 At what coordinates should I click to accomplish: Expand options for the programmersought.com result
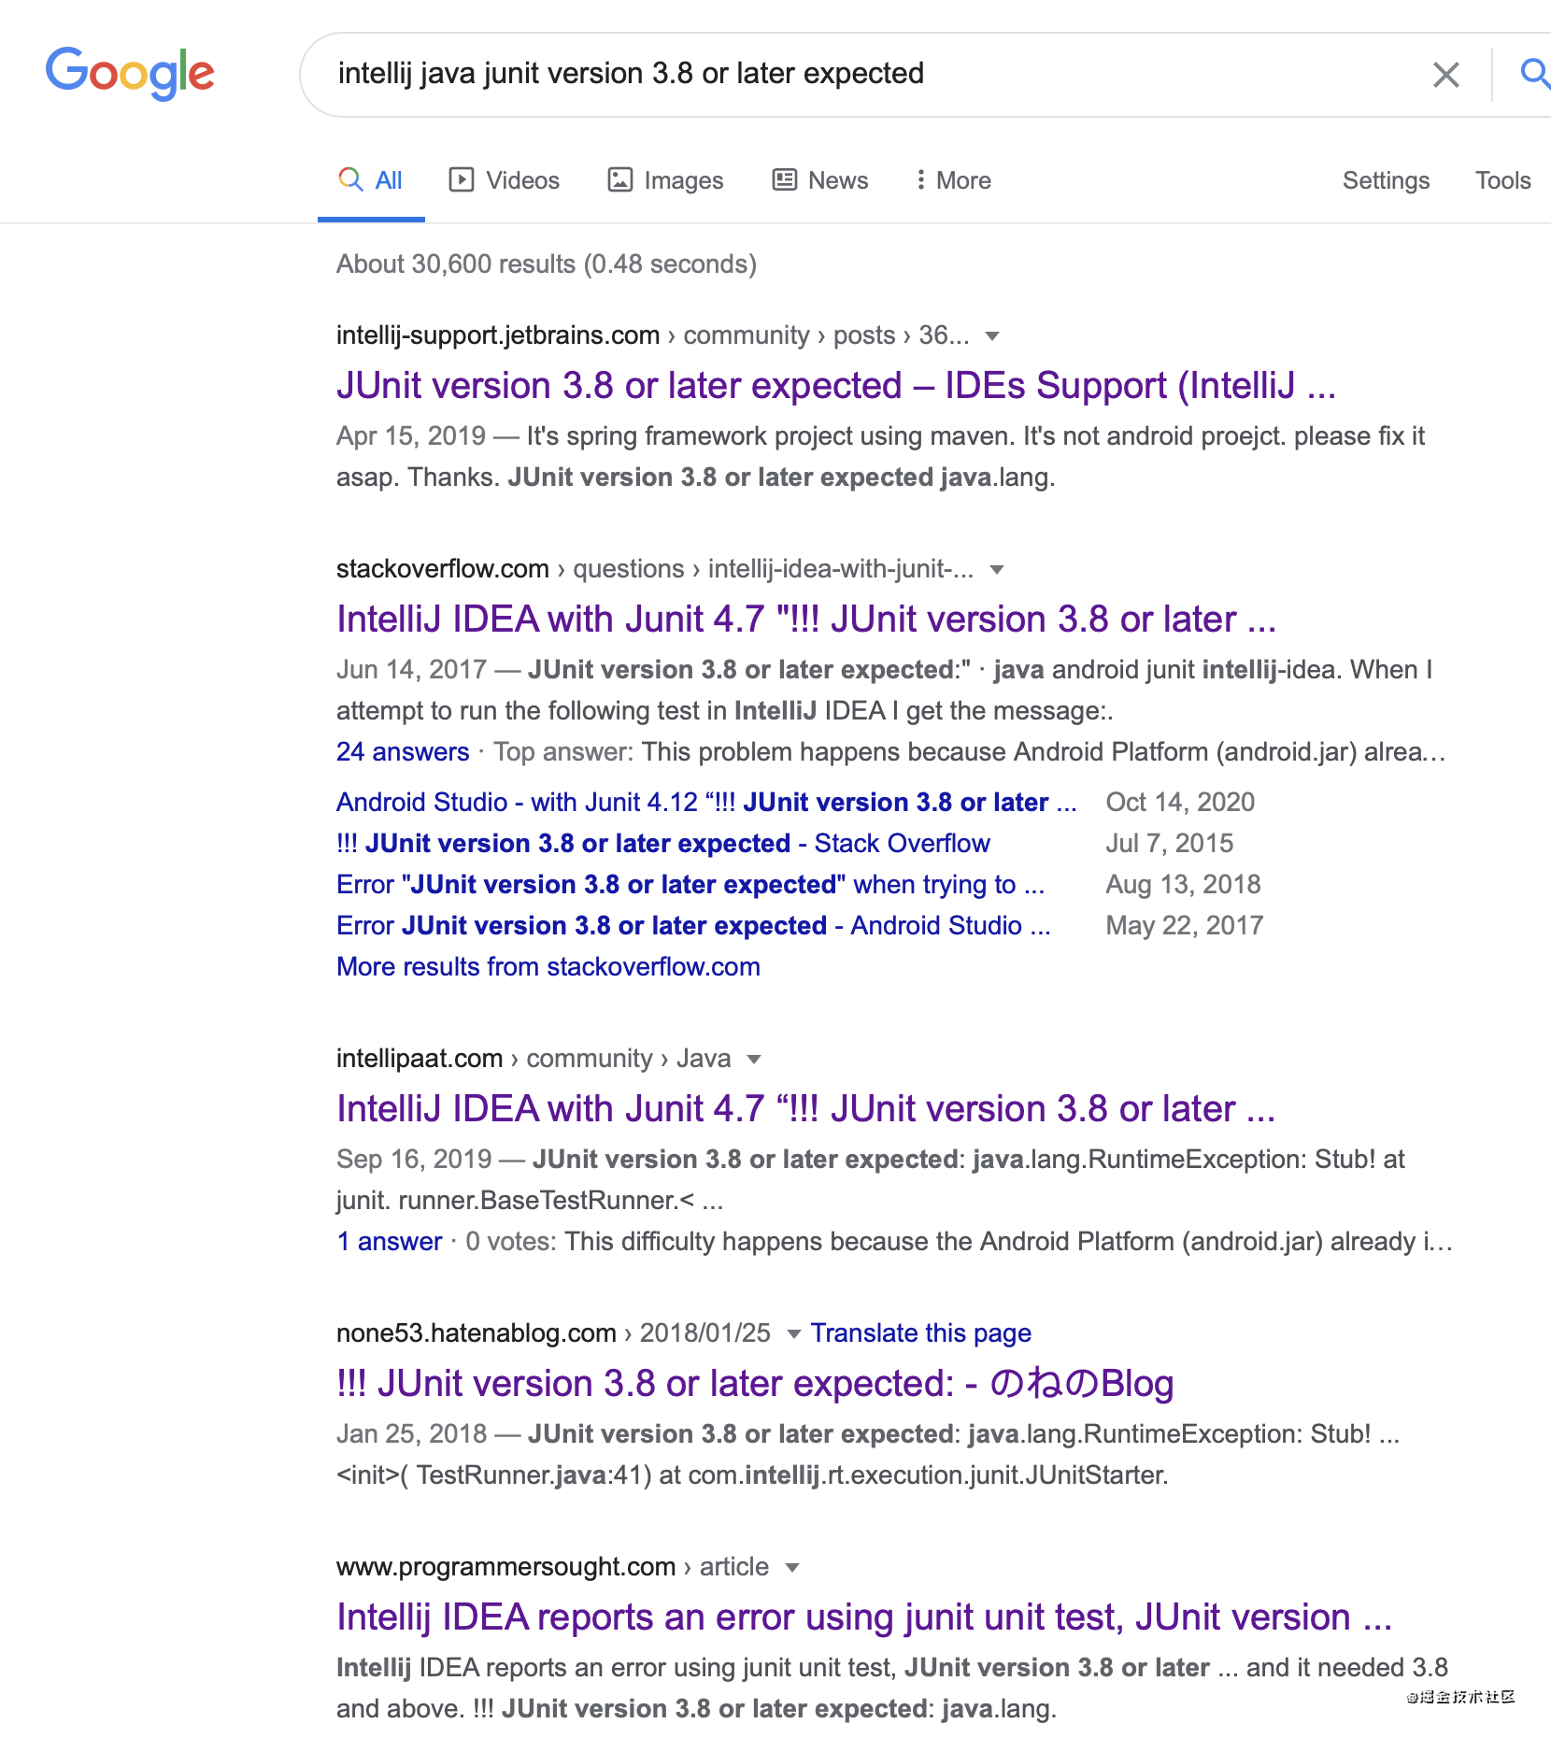[791, 1567]
